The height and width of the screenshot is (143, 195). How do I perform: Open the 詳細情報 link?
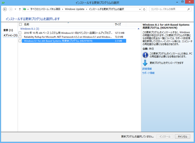147,69
